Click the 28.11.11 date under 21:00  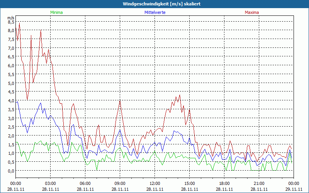259,189
